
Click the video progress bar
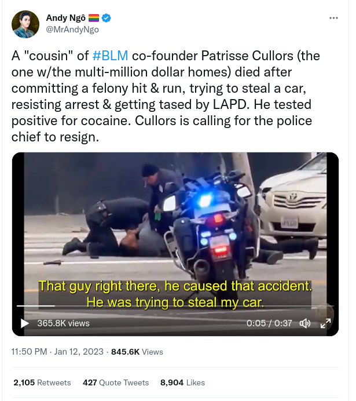click(x=174, y=306)
